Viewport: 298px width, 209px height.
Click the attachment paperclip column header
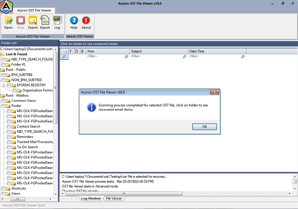82,51
